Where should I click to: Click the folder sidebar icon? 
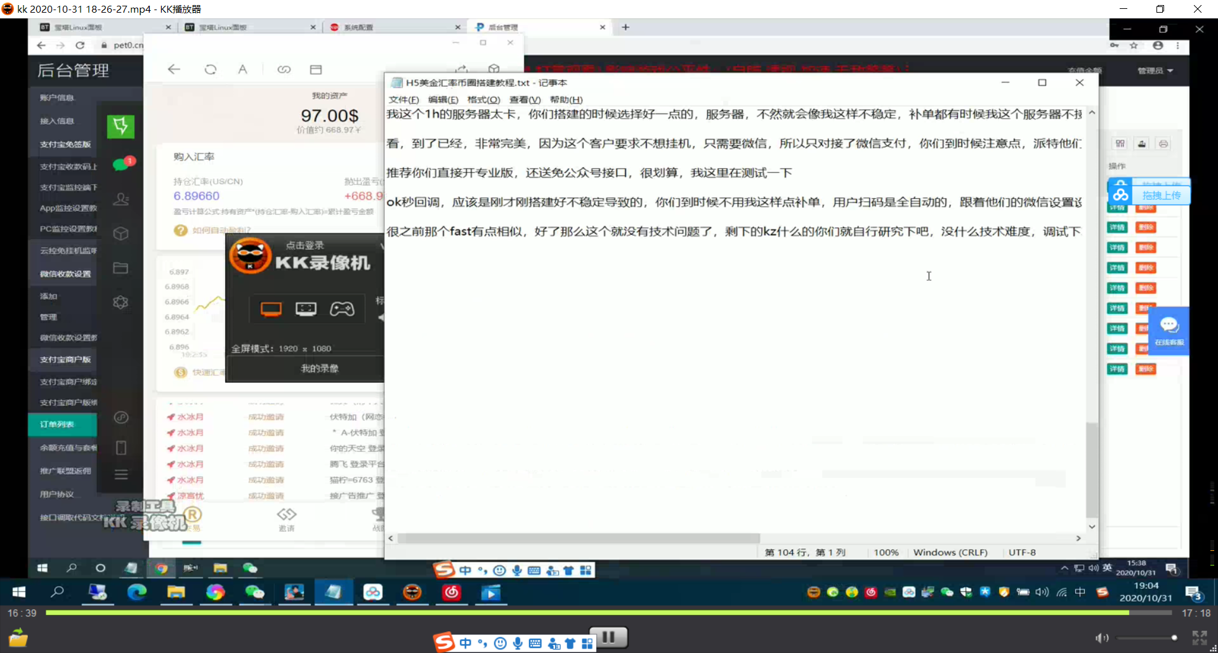pos(121,268)
